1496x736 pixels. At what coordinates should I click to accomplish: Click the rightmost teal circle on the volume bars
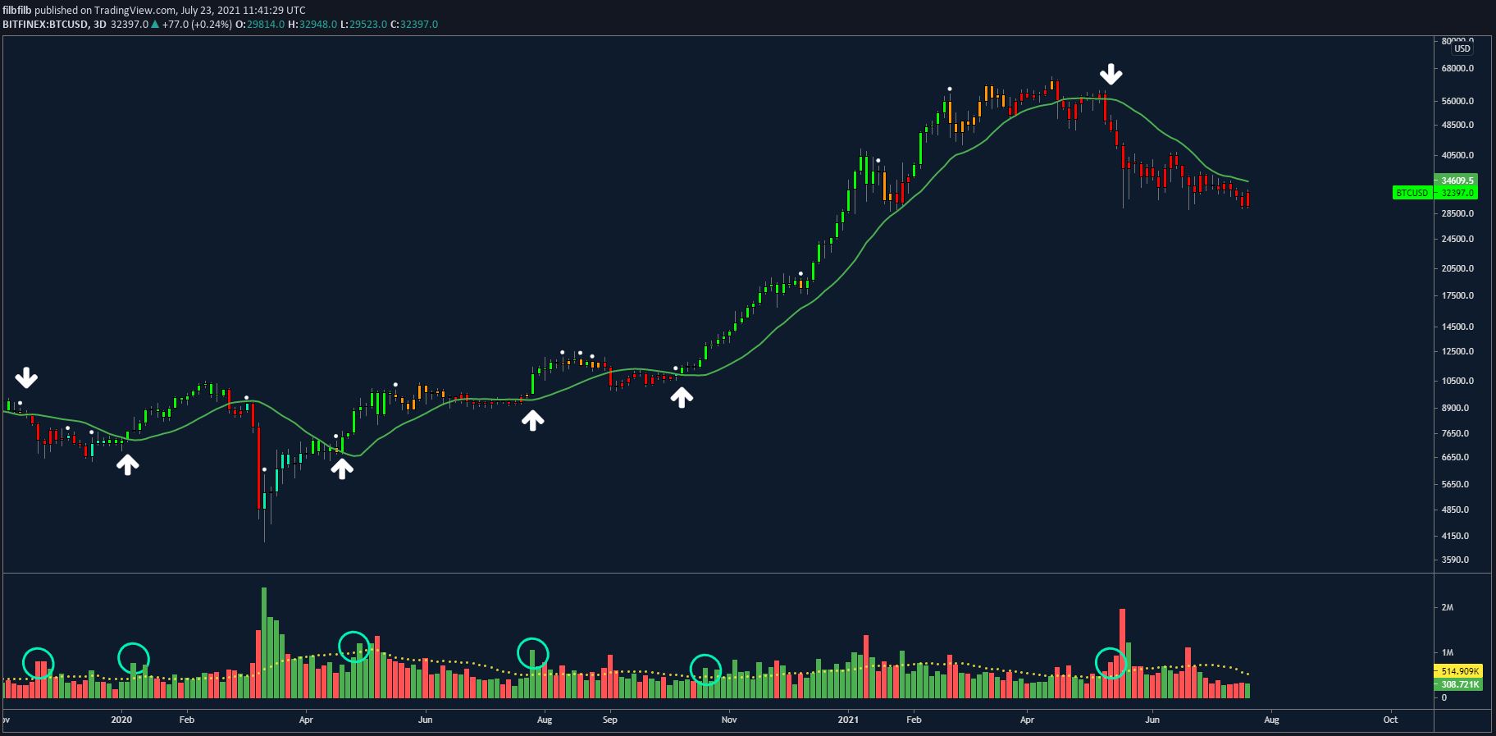(x=1111, y=663)
